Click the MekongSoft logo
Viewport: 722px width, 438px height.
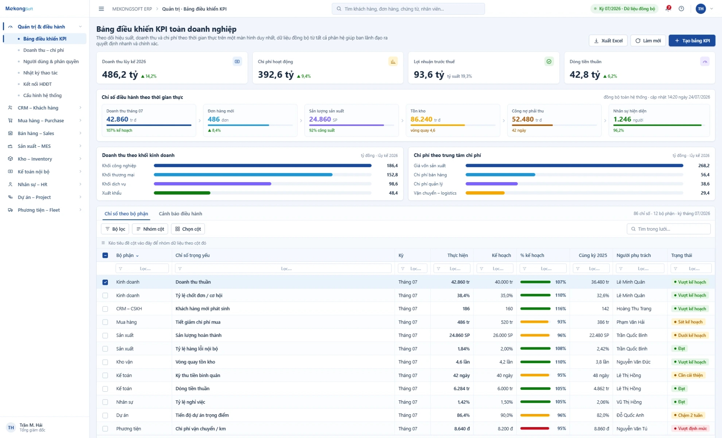[x=19, y=9]
